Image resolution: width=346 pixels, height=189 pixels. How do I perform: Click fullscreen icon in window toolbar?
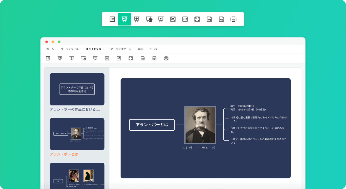(131, 58)
